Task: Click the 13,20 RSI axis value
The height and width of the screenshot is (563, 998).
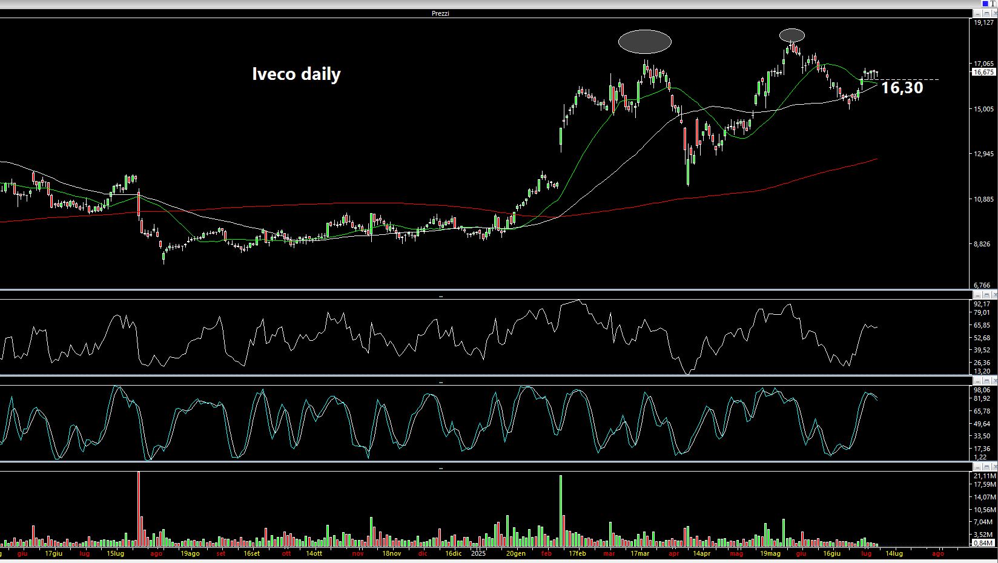Action: click(982, 371)
